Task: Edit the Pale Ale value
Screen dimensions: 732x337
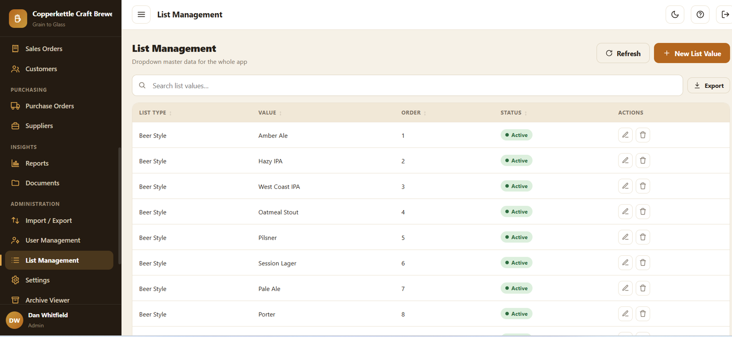Action: point(625,289)
